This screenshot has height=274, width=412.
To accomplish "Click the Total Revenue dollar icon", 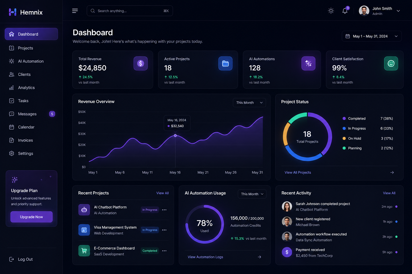I will [141, 63].
